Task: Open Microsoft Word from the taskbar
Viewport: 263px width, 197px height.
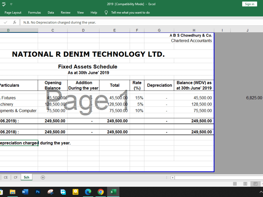Action: (x=25, y=192)
